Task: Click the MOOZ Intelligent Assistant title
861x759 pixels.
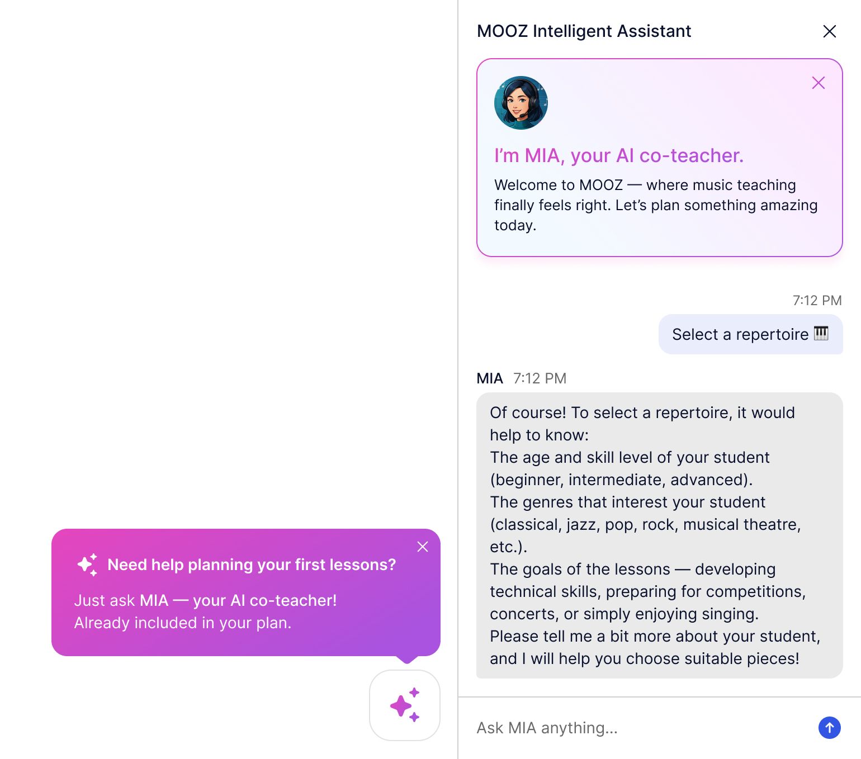Action: click(x=584, y=31)
